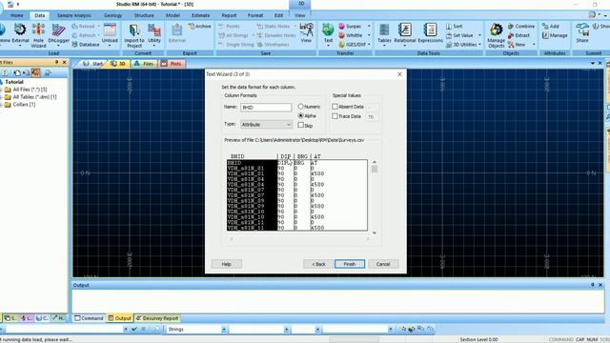Click the Combine objects icon
Viewport: 610px width, 343px height.
tap(521, 26)
